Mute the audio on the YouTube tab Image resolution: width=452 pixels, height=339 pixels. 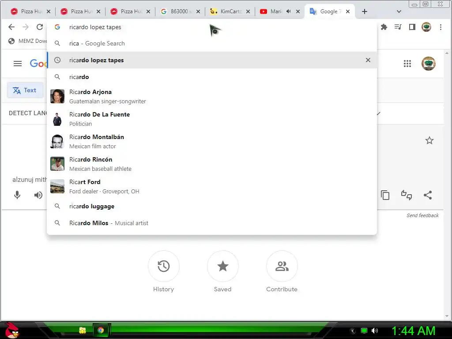pos(289,11)
